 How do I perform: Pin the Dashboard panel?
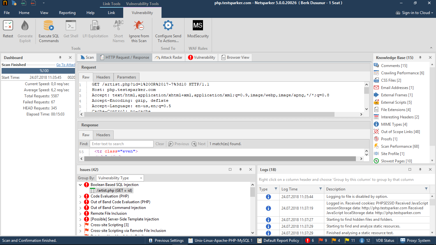point(60,57)
